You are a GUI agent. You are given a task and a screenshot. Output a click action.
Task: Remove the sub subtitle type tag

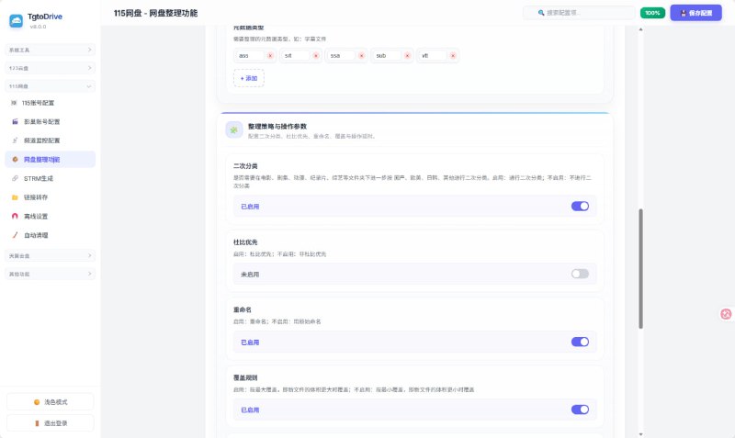click(x=407, y=56)
